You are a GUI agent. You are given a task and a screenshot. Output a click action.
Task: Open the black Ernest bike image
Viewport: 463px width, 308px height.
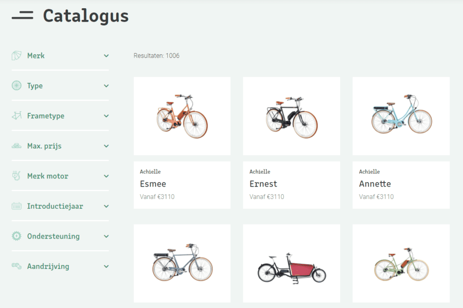[292, 116]
